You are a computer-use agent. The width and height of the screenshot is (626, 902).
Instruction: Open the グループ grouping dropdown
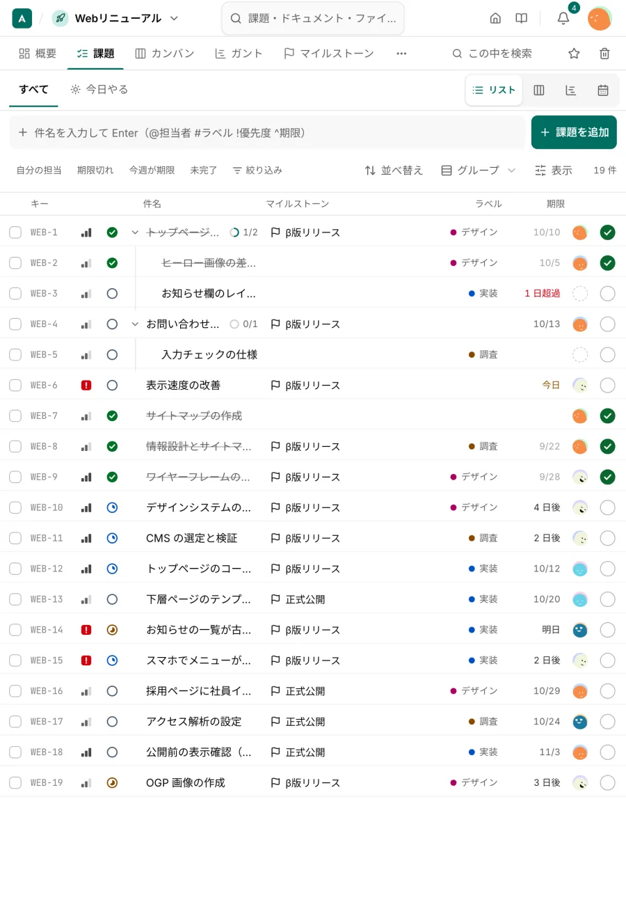tap(479, 170)
